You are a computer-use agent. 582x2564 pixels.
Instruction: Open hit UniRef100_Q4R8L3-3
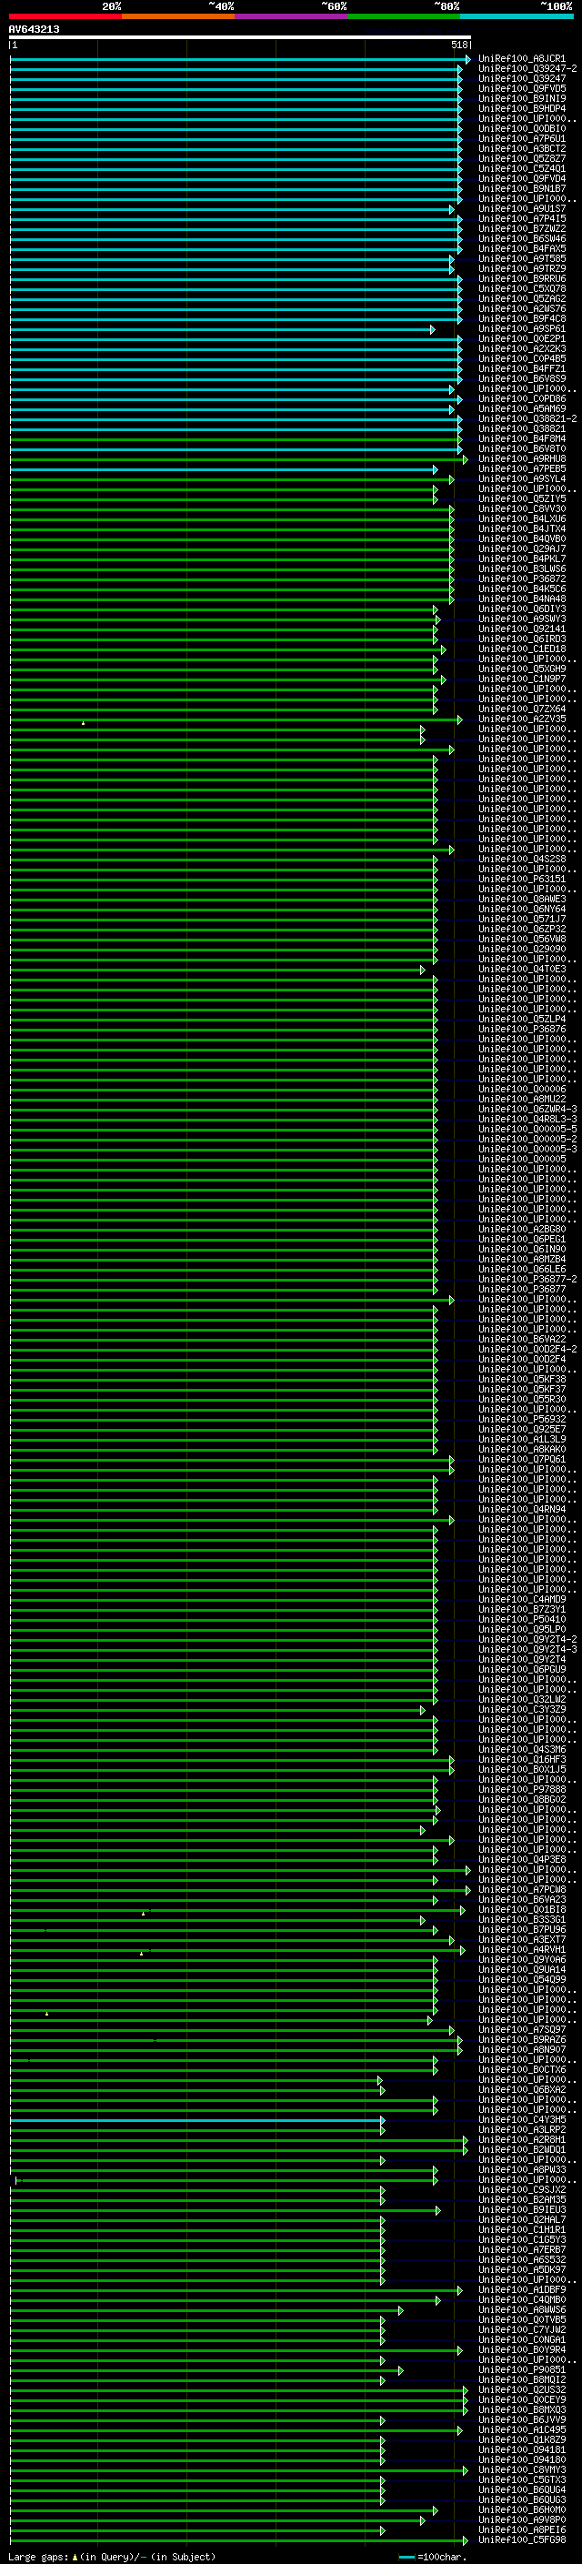tap(527, 1119)
